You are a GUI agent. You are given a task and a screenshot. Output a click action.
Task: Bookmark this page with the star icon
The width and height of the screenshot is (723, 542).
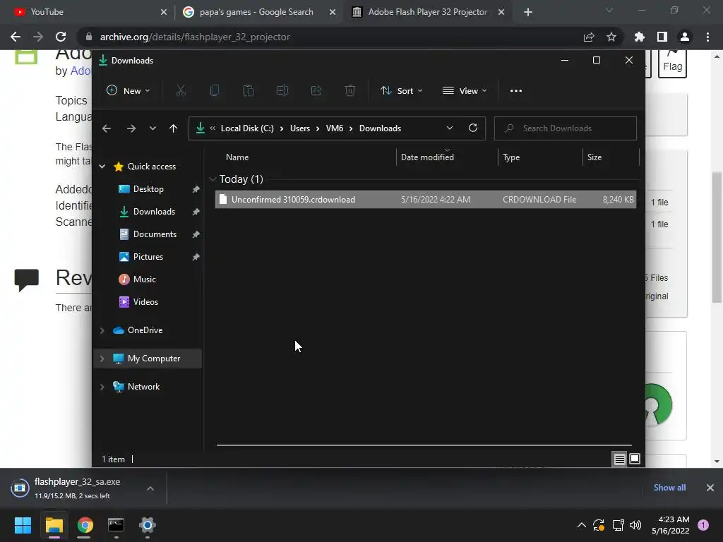[611, 37]
